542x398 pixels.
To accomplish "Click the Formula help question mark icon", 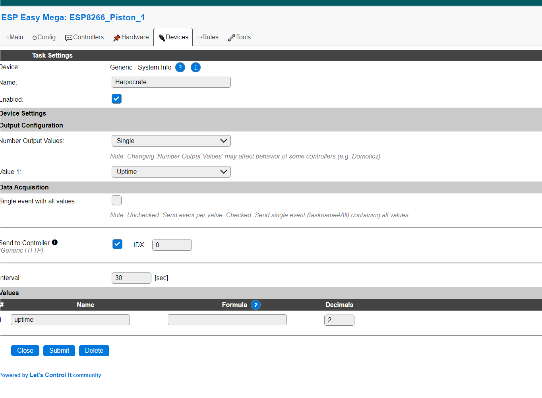I will pos(256,305).
